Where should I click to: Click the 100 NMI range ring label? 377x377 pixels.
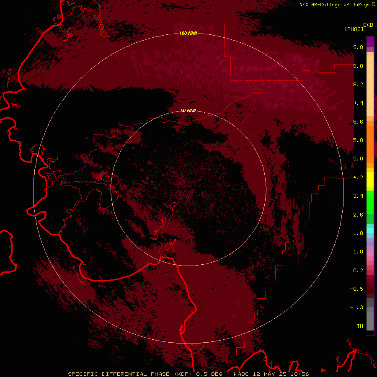188,33
